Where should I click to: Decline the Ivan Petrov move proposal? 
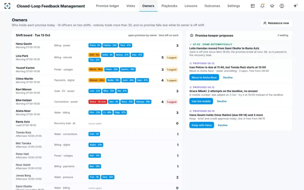[228, 78]
